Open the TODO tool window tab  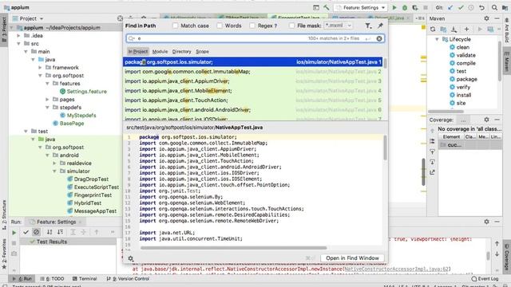click(x=53, y=279)
